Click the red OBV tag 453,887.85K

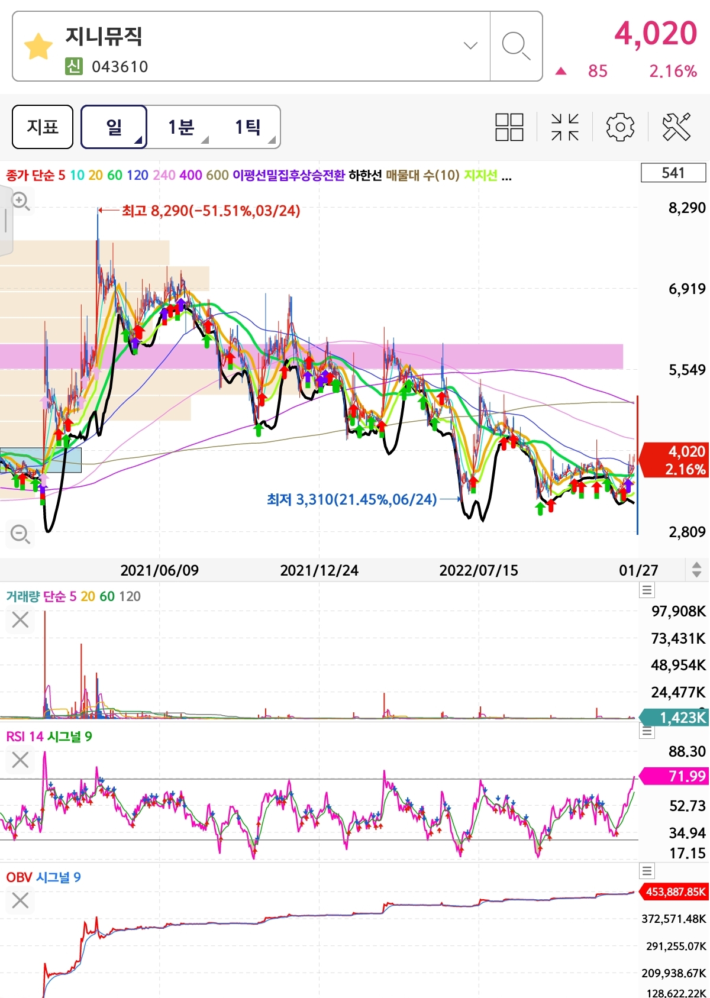(x=674, y=892)
